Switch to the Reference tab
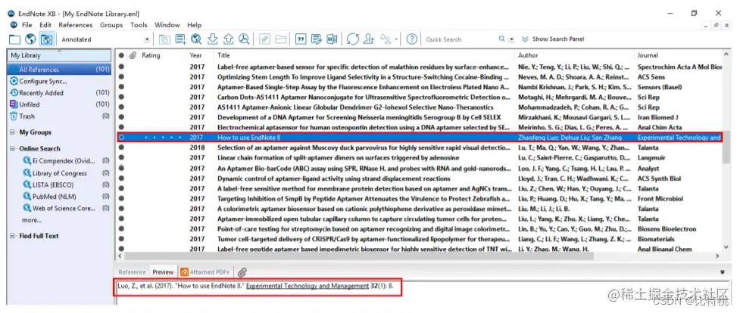This screenshot has height=313, width=740. [x=132, y=272]
